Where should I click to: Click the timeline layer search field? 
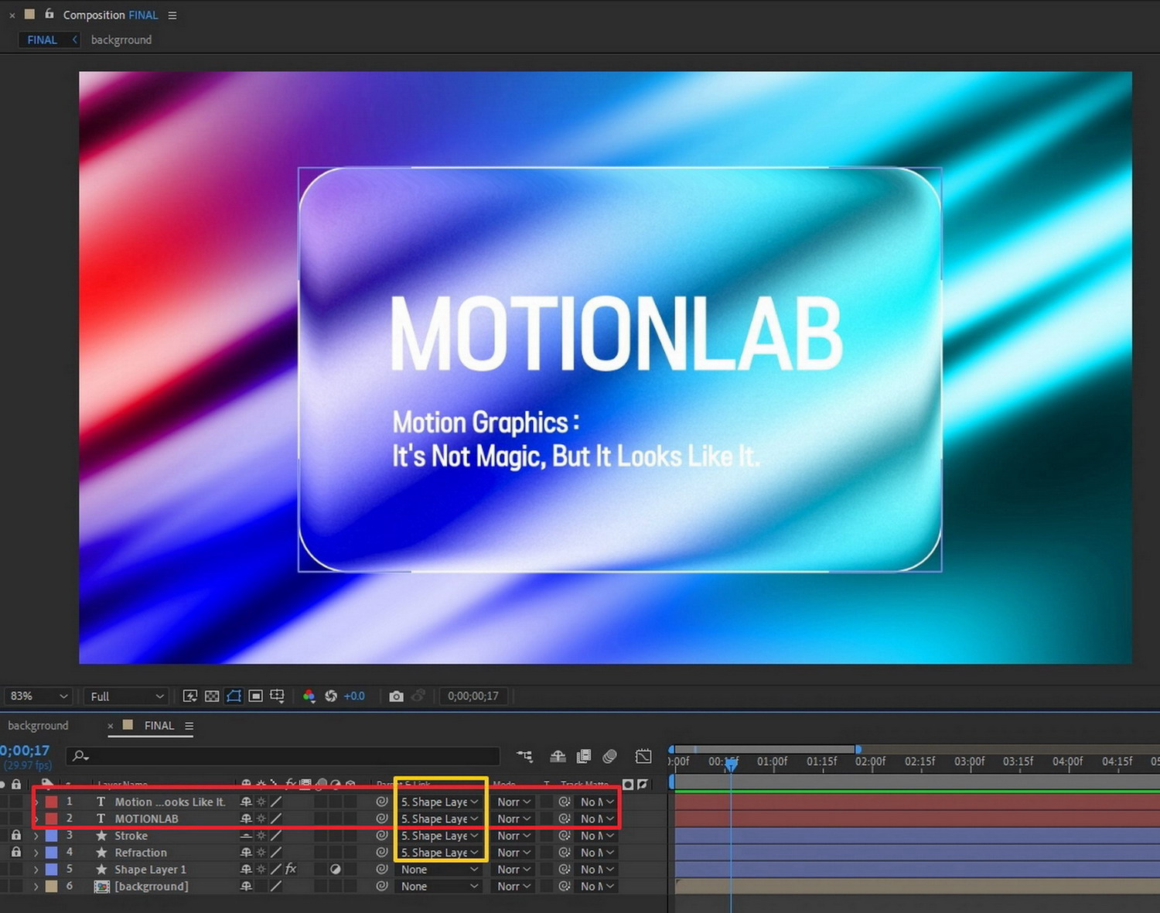[x=283, y=756]
